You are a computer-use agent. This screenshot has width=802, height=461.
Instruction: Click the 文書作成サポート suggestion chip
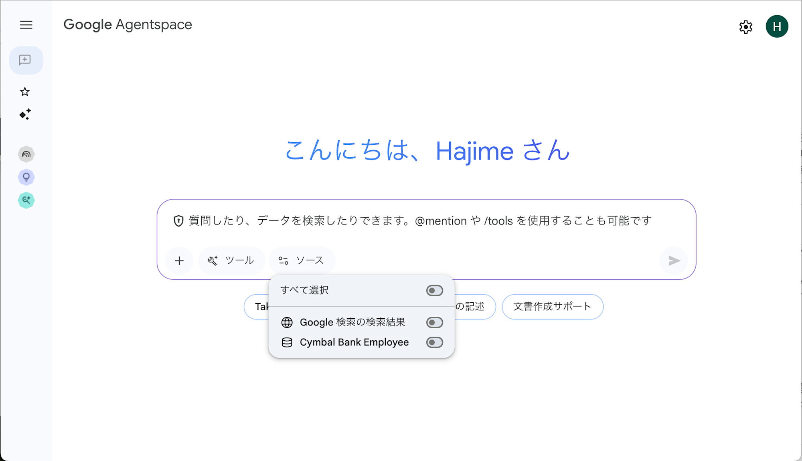coord(553,307)
